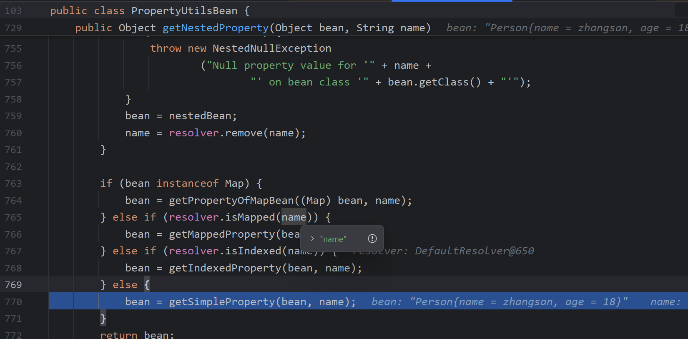The height and width of the screenshot is (339, 688).
Task: Click the warning icon in value popup
Action: 372,239
